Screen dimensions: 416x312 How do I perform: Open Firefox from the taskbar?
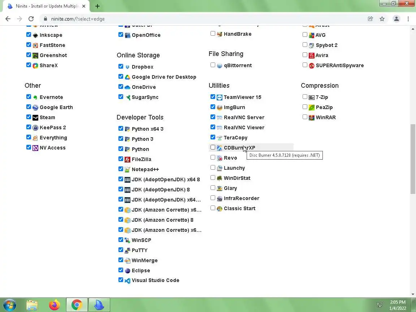(55, 305)
